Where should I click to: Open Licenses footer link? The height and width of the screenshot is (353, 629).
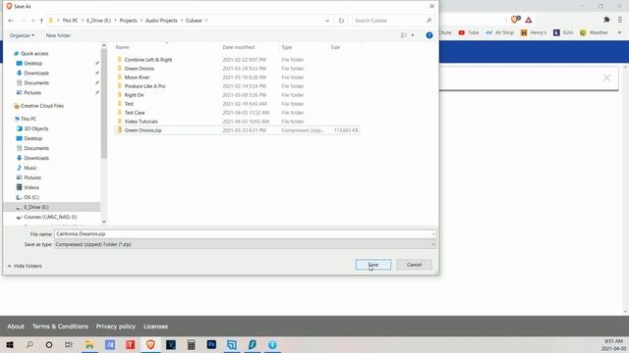[x=155, y=327]
